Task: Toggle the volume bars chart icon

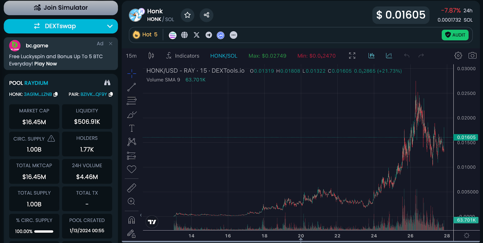Action: click(x=389, y=56)
